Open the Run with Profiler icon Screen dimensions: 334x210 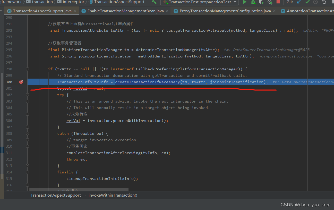coord(270,2)
